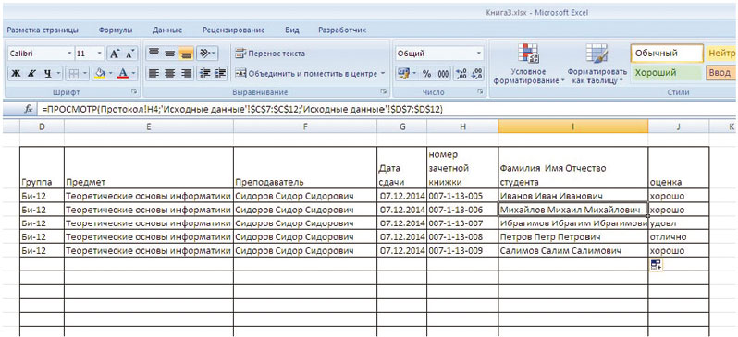
Task: Click the Decrease Indent icon
Action: 204,74
